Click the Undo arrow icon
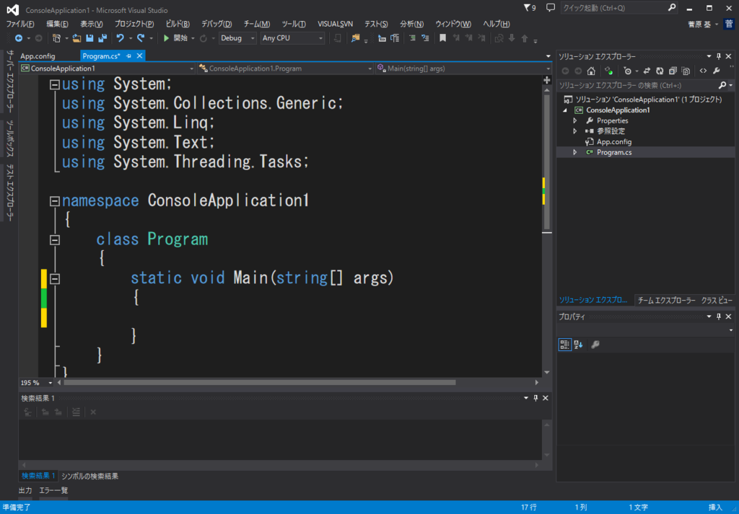The width and height of the screenshot is (739, 514). tap(121, 38)
